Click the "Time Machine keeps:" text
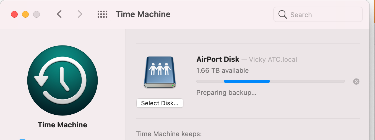The height and width of the screenshot is (140, 375). tap(169, 134)
